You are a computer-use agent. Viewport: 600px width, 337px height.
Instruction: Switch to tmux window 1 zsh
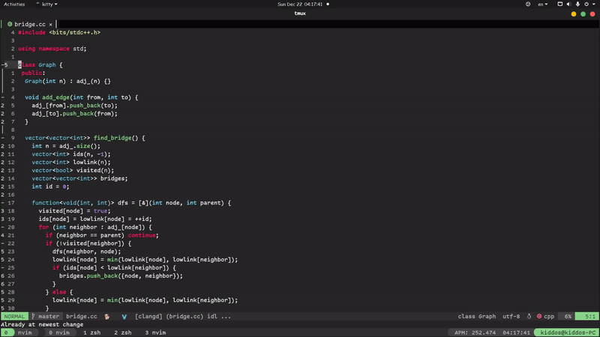[x=91, y=333]
